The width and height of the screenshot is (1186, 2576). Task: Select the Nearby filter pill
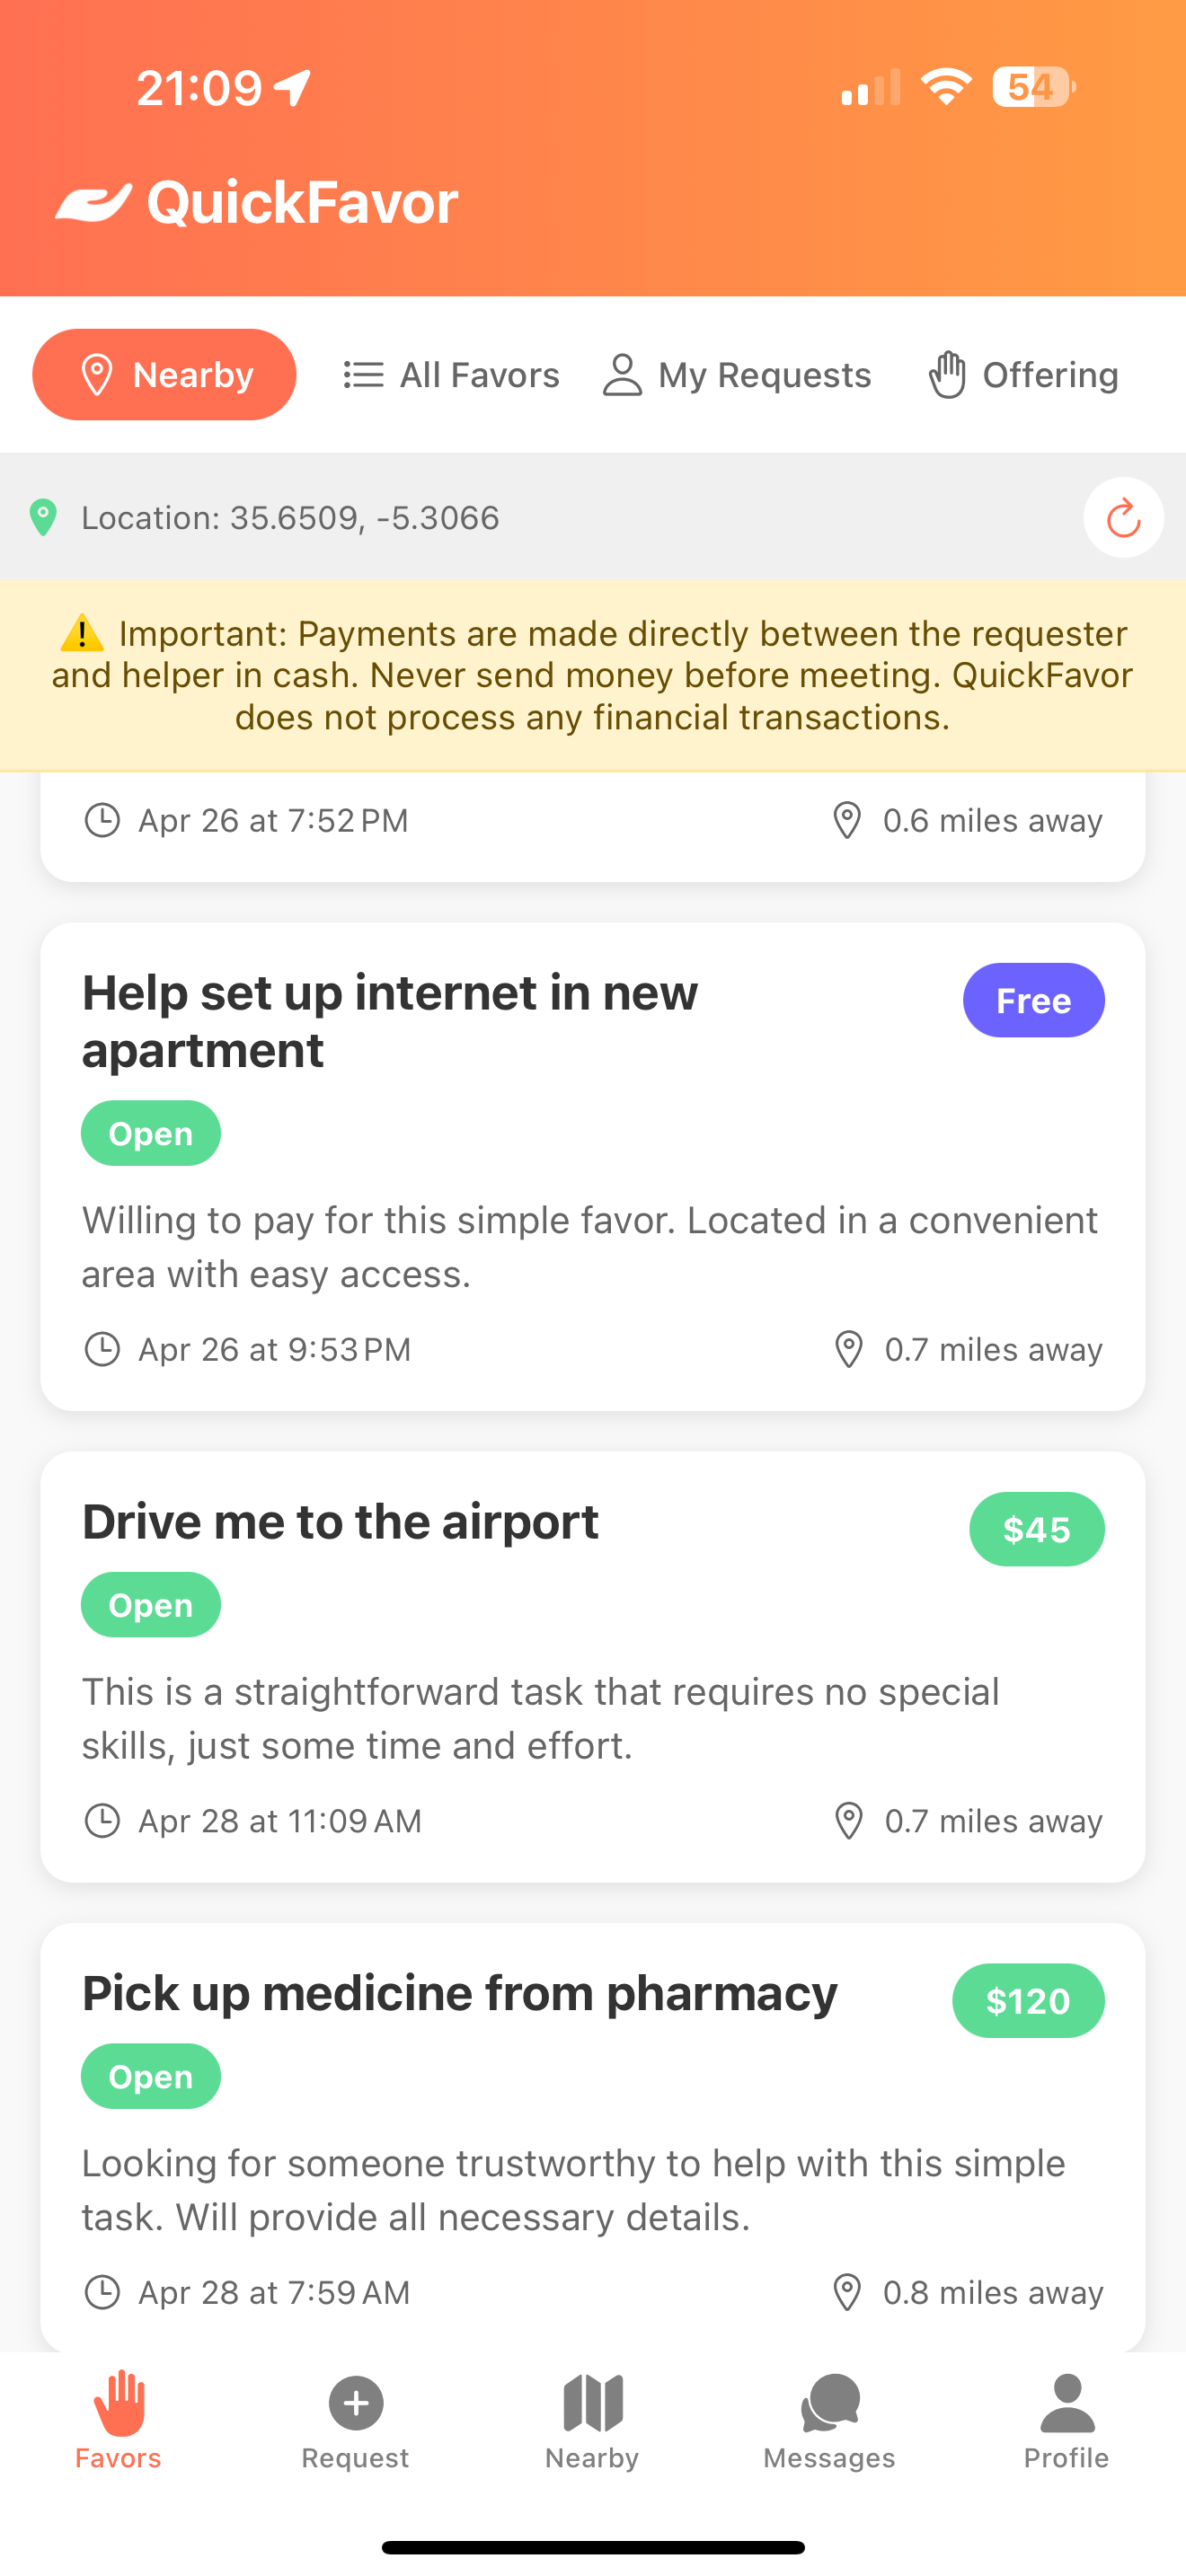tap(165, 375)
